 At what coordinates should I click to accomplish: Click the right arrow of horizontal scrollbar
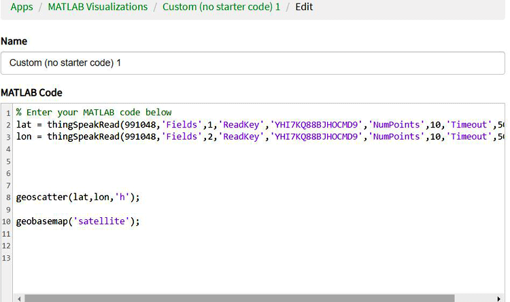point(499,299)
